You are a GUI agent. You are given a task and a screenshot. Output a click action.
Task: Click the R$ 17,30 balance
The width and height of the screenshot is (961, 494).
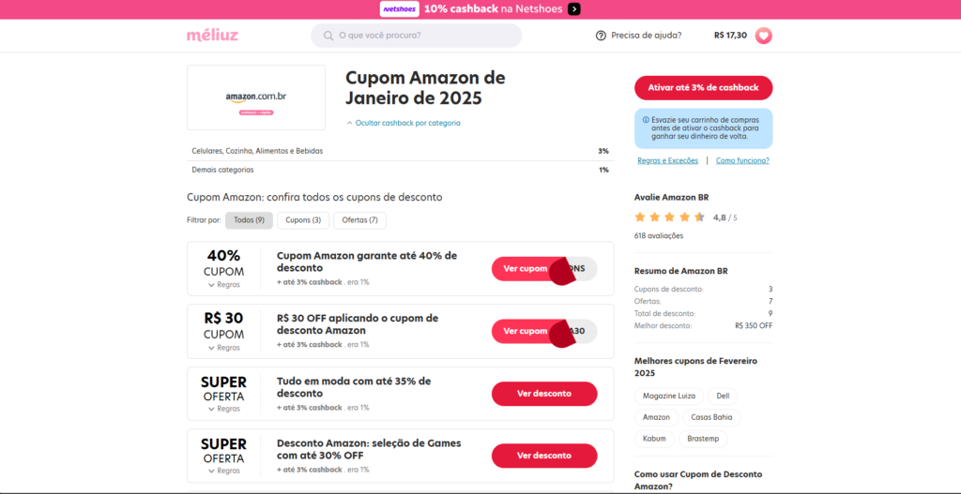(730, 36)
